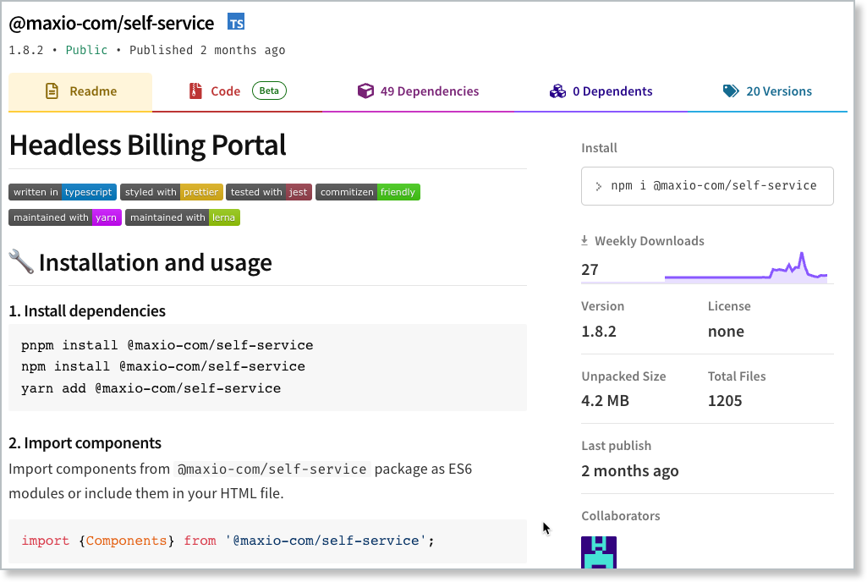Click the maintained with yarn badge
The height and width of the screenshot is (582, 867).
(x=64, y=217)
